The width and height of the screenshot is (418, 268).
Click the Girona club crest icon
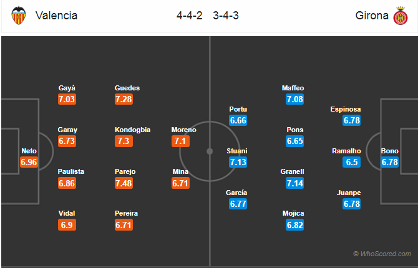tap(399, 16)
